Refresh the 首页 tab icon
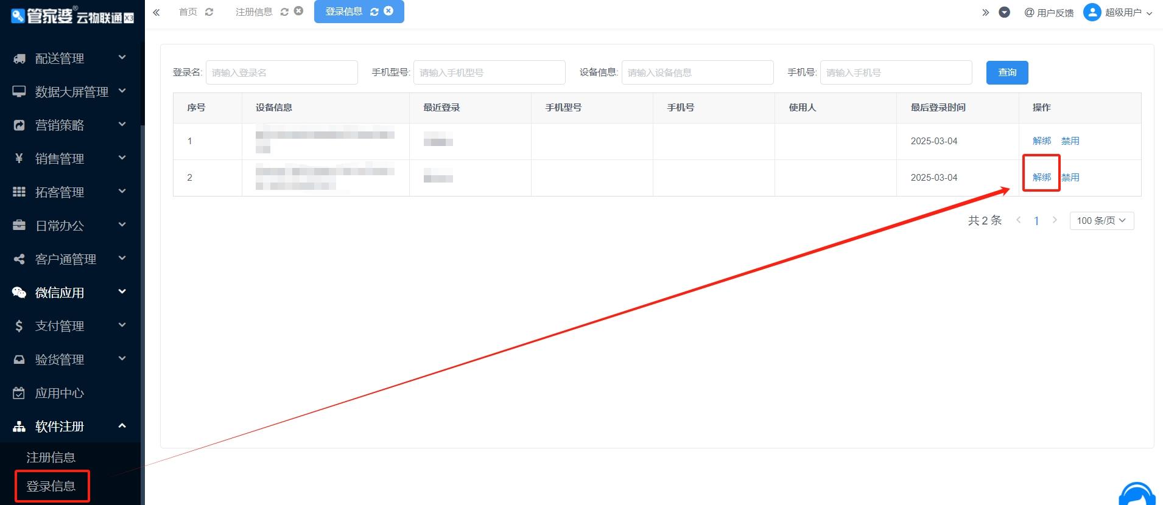Viewport: 1163px width, 505px height. 209,12
